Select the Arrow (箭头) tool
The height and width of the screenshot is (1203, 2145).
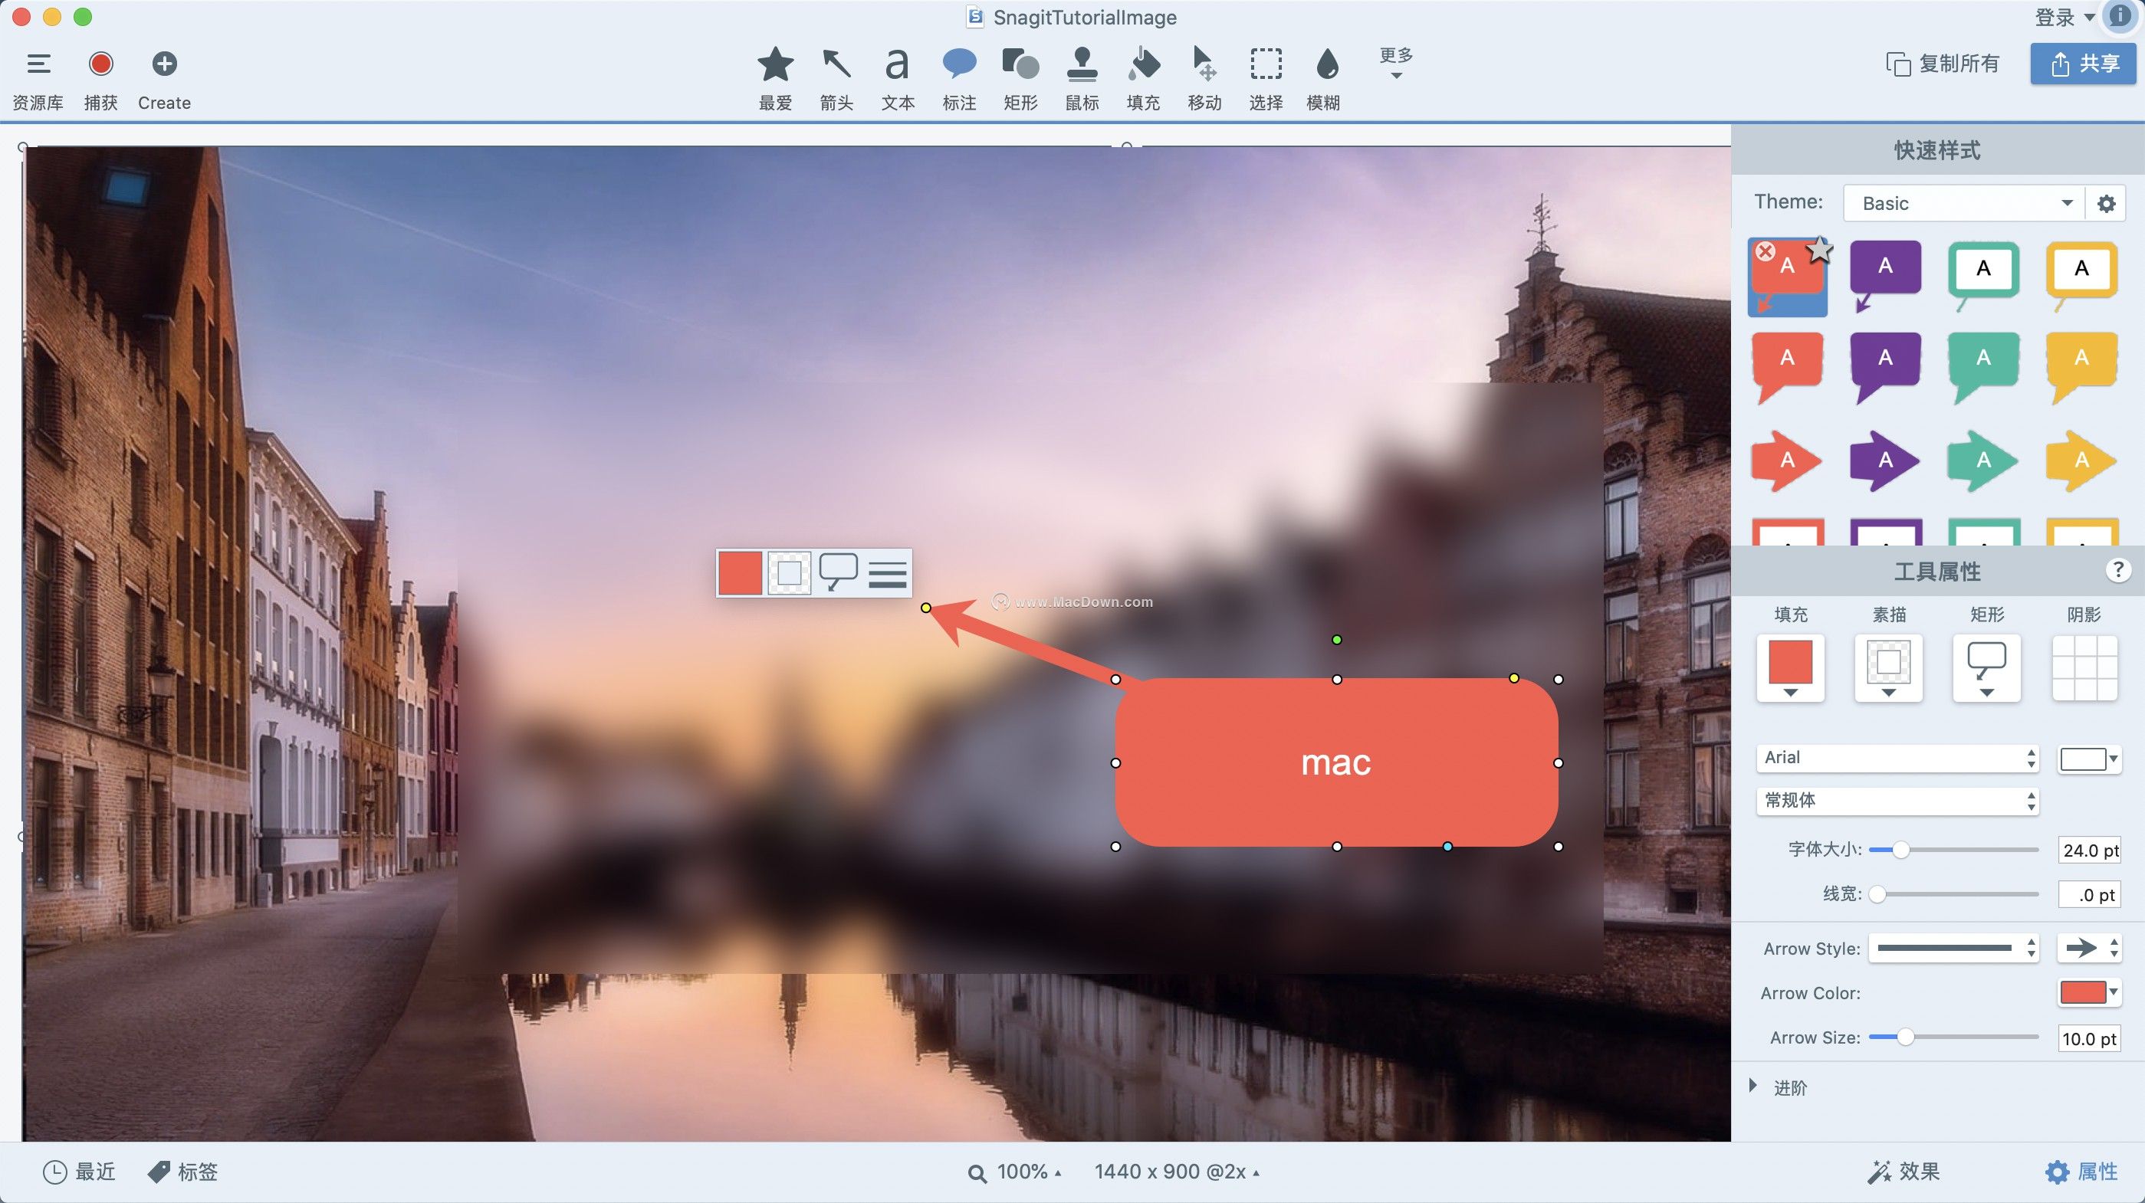pos(836,78)
